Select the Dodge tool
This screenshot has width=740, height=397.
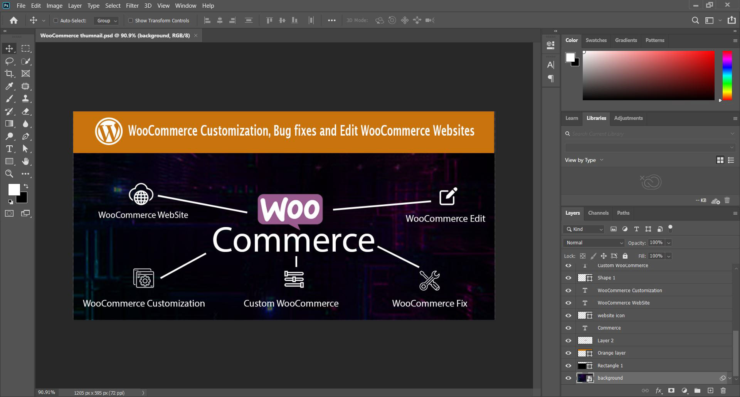(x=9, y=136)
